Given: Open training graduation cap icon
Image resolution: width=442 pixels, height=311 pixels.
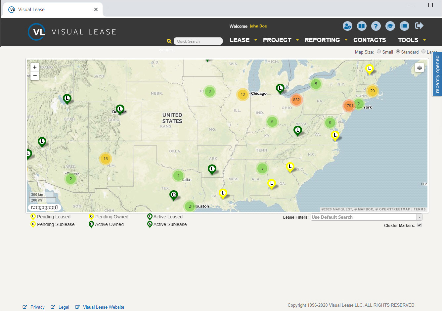Looking at the screenshot, I should click(x=390, y=26).
